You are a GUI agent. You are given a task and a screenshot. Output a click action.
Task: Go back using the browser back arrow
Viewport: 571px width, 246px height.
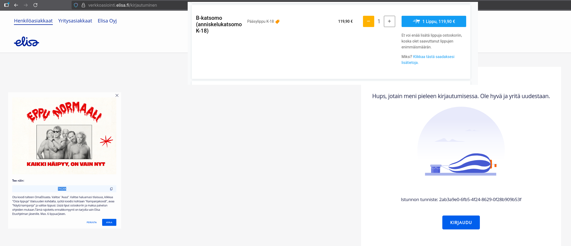(16, 5)
